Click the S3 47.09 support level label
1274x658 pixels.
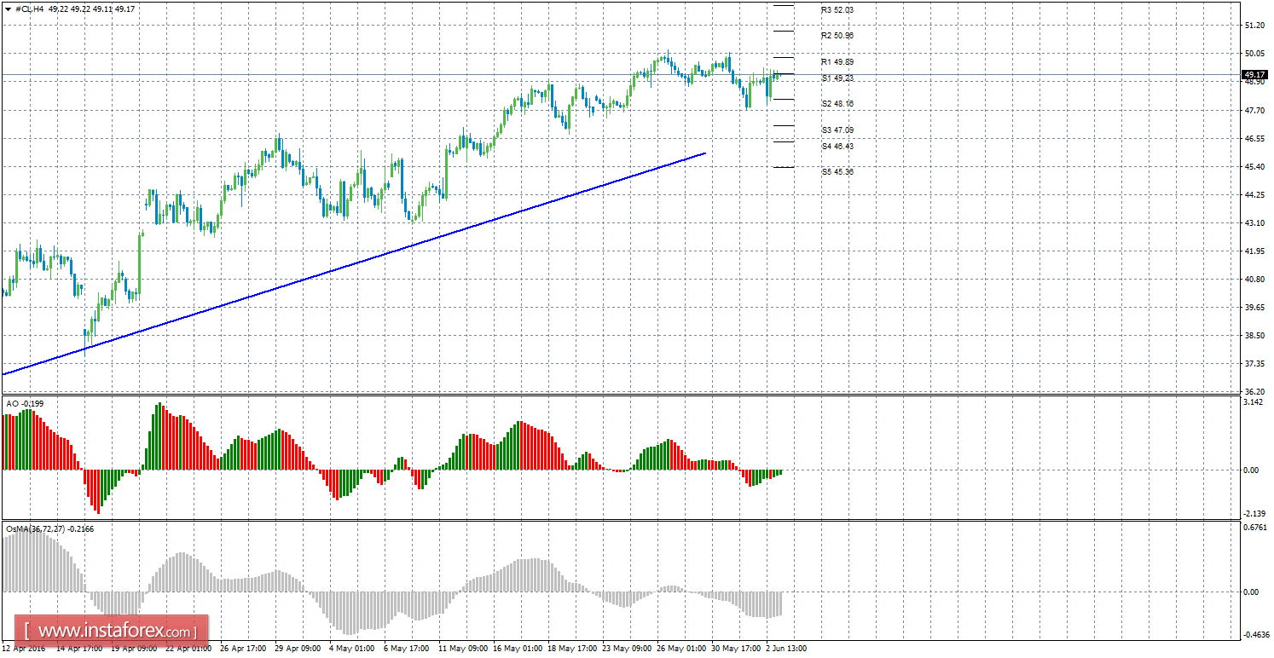pyautogui.click(x=837, y=130)
